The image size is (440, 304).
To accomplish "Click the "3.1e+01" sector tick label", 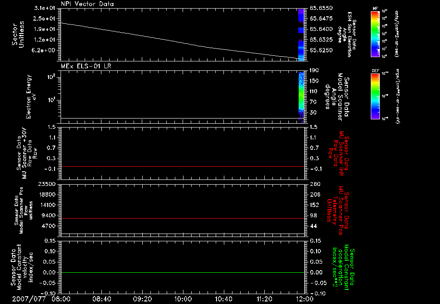I will point(44,8).
